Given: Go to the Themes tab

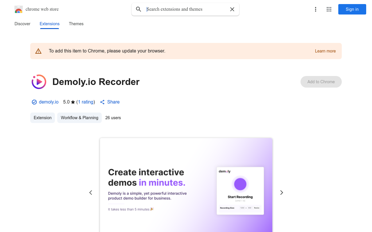Looking at the screenshot, I should 76,24.
